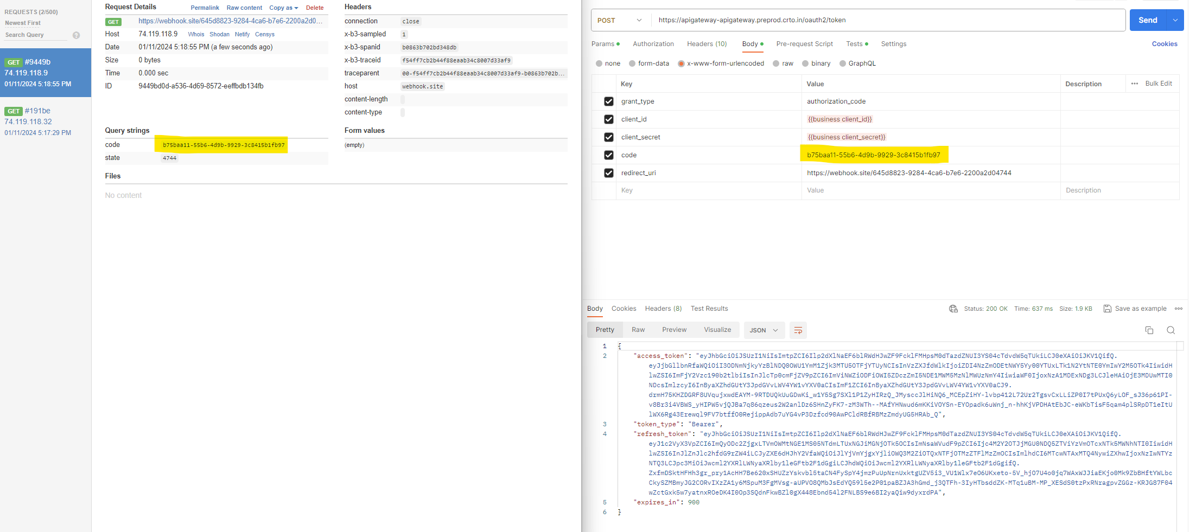
Task: Toggle the grant_type row checkbox
Action: tap(608, 101)
